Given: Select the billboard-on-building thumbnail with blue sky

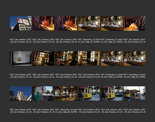Looking at the screenshot, I should pyautogui.click(x=21, y=23).
